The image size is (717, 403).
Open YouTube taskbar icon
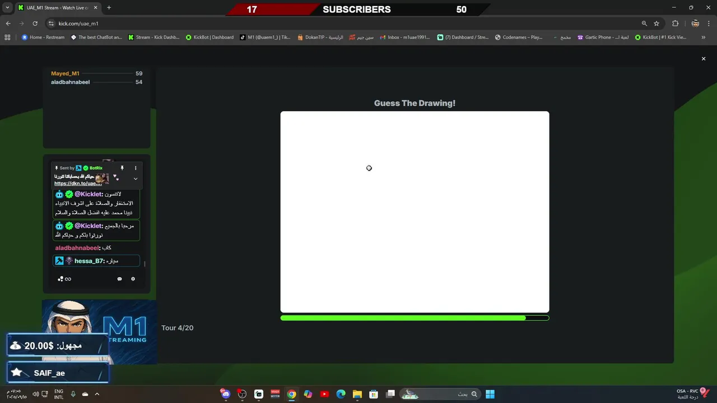(324, 394)
